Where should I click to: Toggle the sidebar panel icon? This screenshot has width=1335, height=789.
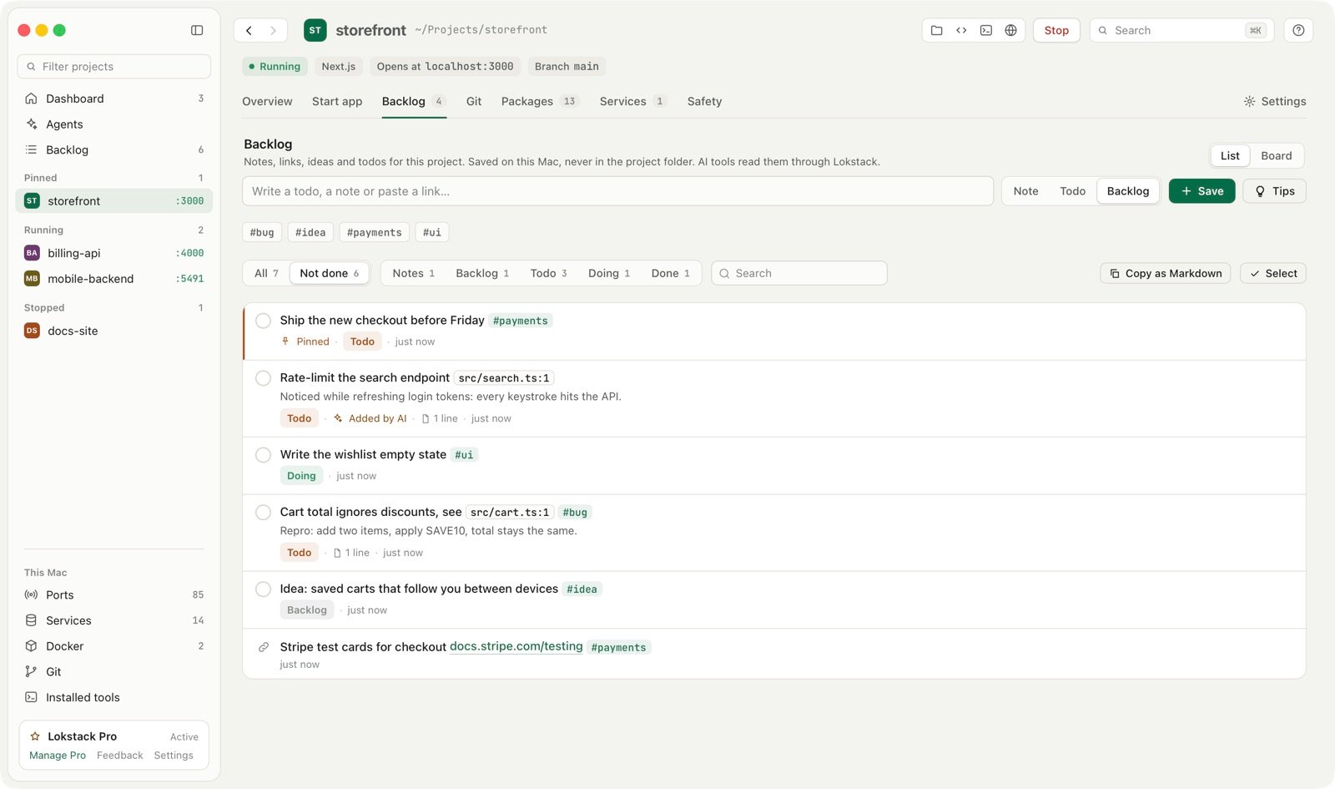(x=197, y=30)
